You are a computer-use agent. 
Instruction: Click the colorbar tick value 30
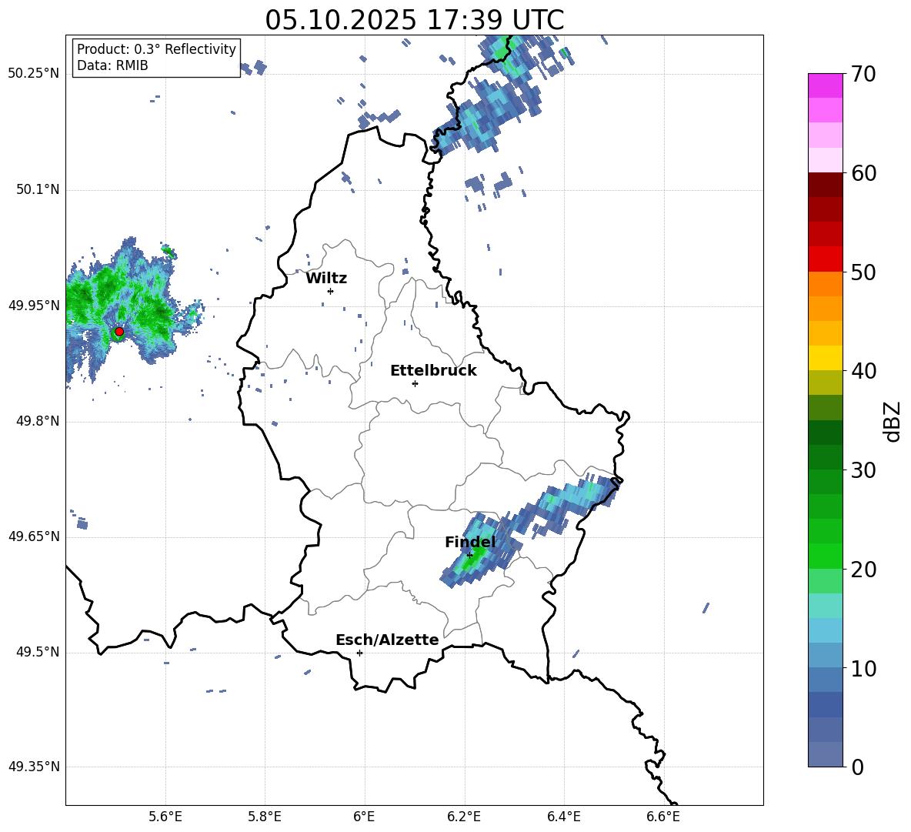tap(863, 470)
